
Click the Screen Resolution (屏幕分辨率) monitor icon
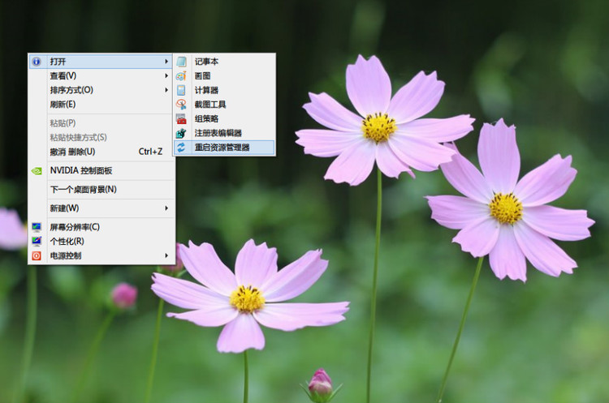click(x=37, y=227)
